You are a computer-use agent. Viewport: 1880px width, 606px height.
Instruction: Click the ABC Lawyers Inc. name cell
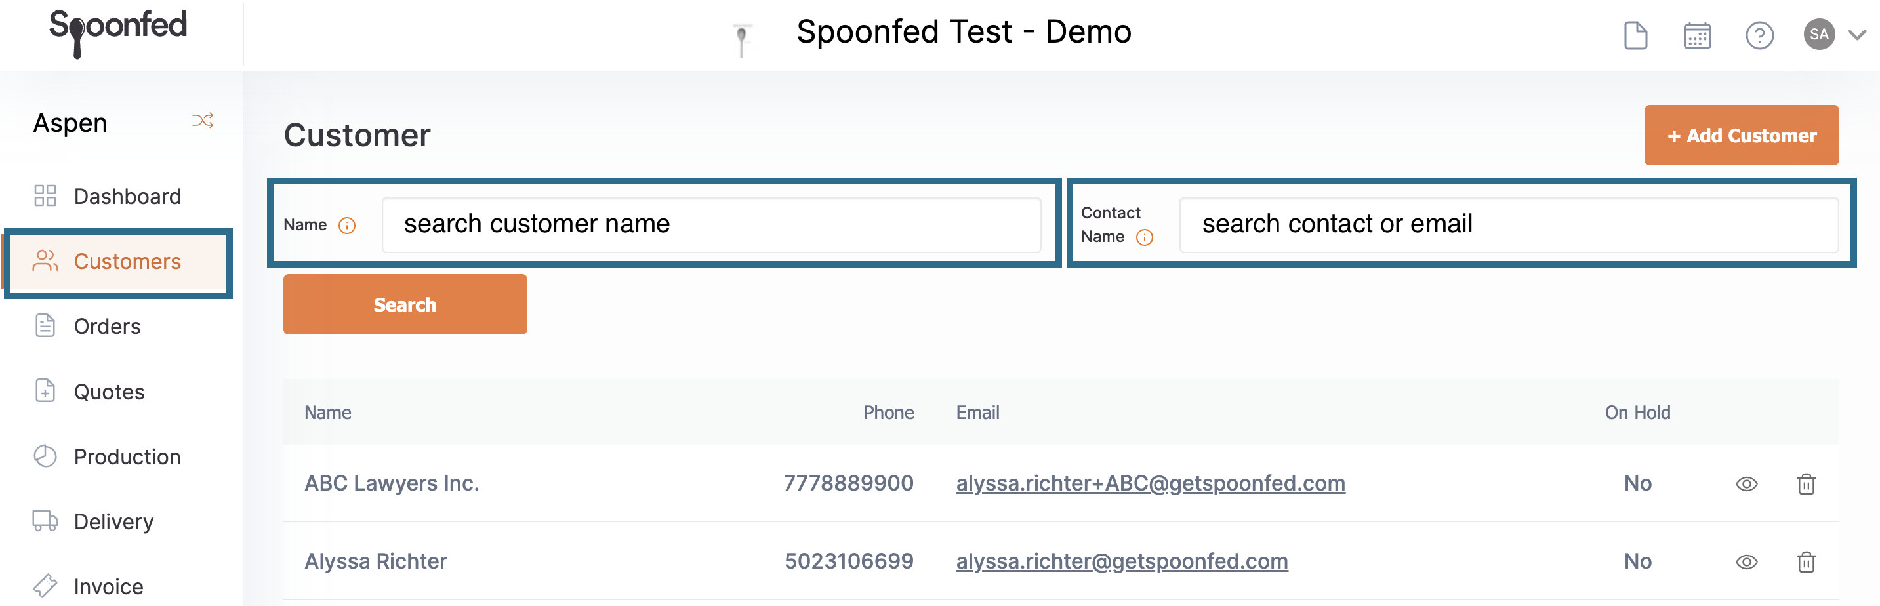(391, 483)
